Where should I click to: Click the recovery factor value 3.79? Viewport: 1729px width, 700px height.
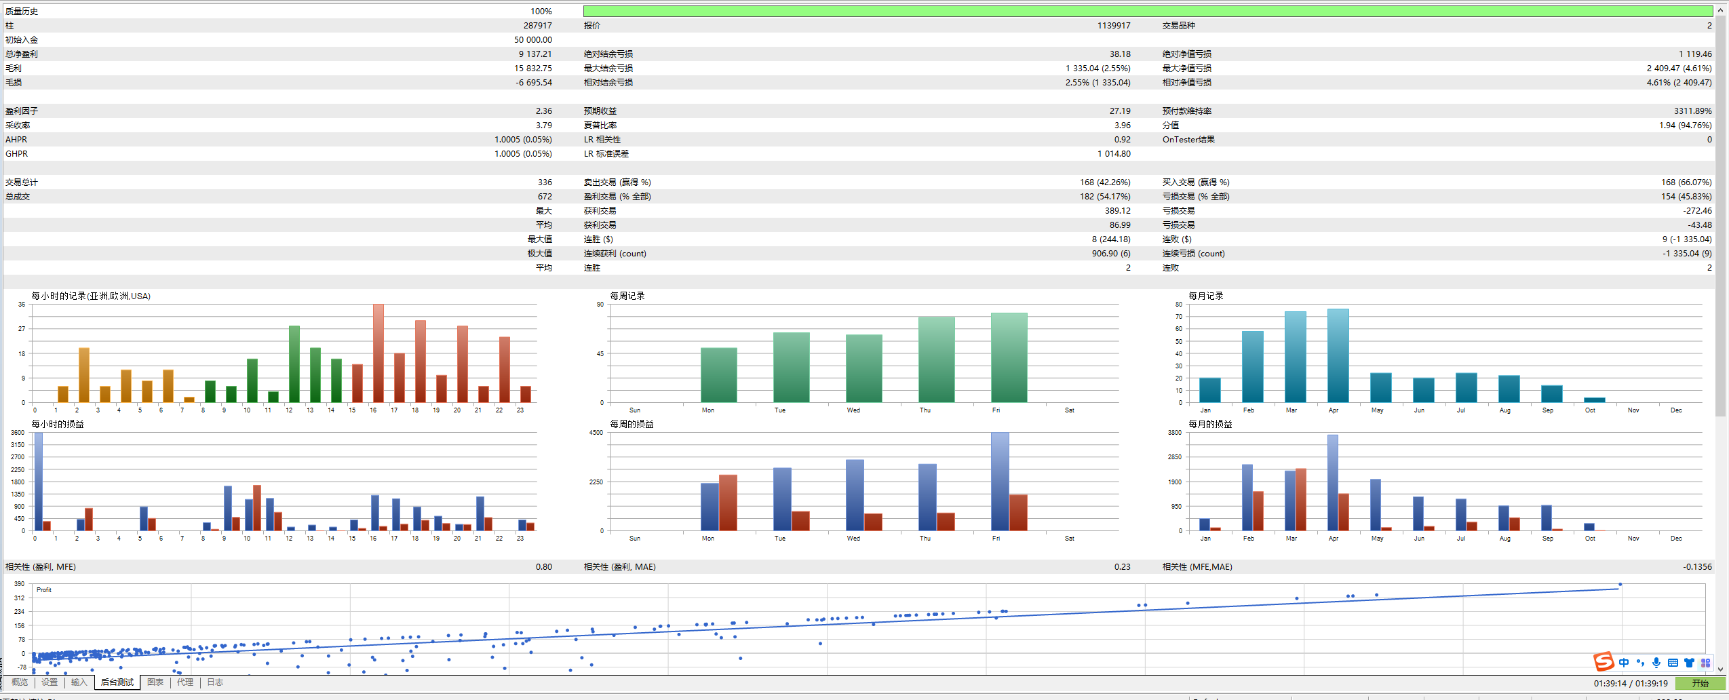coord(544,125)
